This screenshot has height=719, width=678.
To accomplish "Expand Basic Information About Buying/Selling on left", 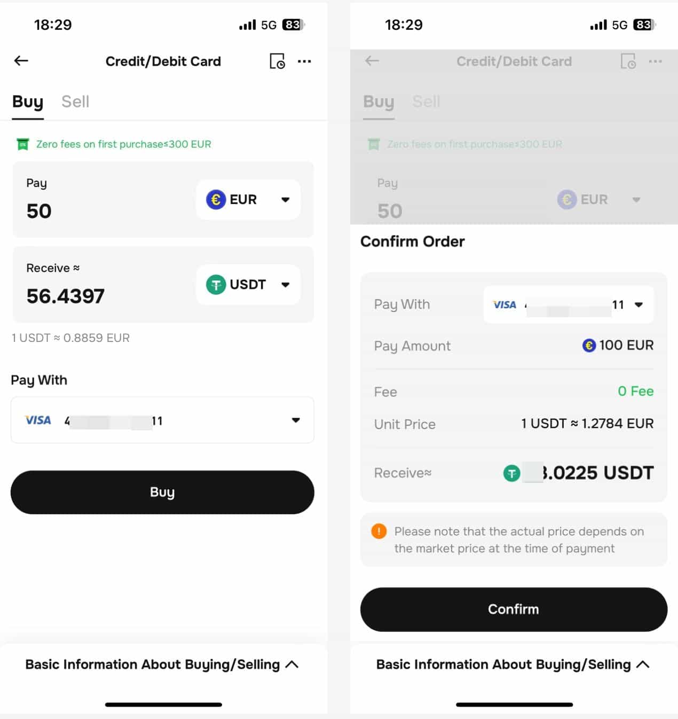I will tap(162, 665).
